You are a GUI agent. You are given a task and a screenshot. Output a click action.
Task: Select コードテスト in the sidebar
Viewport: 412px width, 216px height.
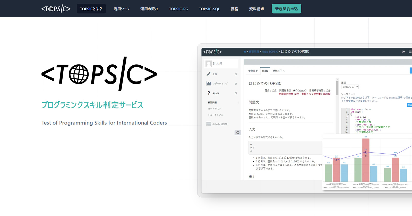click(x=214, y=109)
